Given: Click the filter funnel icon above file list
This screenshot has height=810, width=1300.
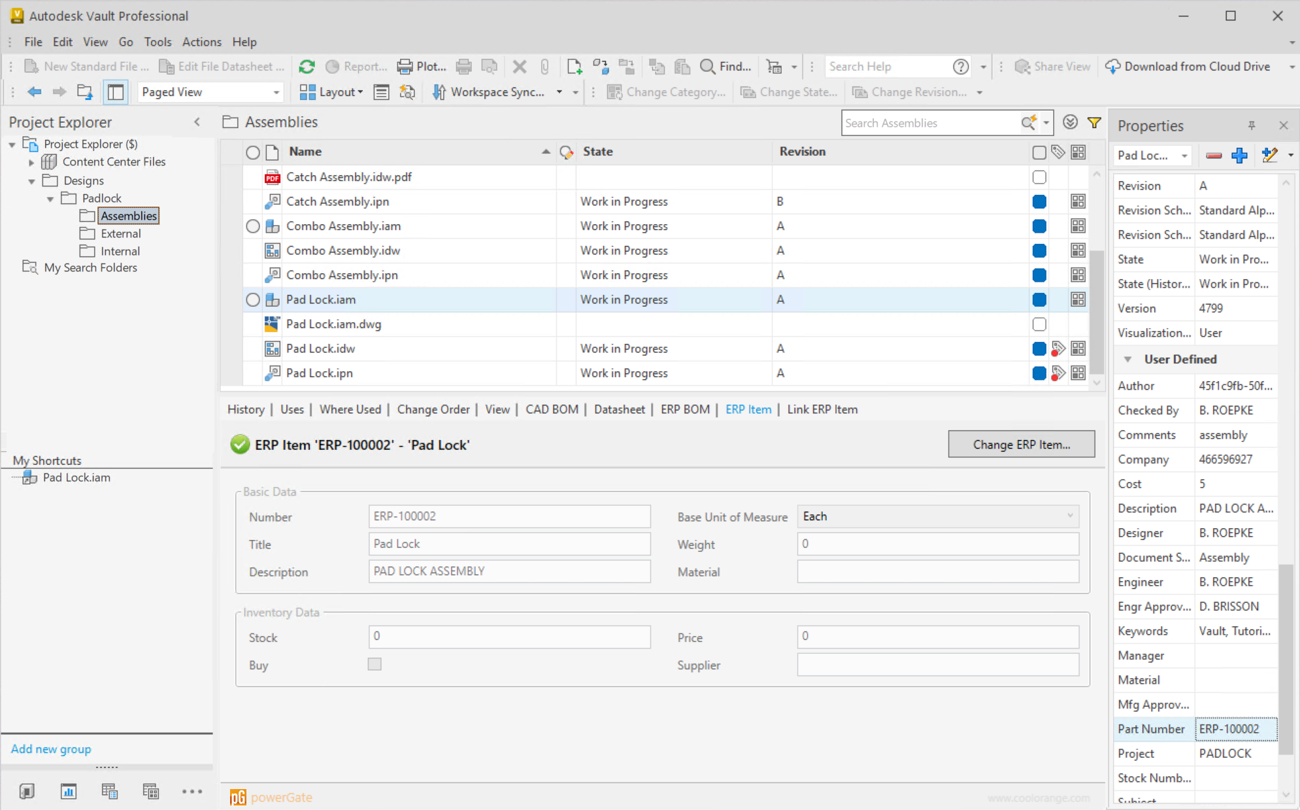Looking at the screenshot, I should click(1094, 122).
